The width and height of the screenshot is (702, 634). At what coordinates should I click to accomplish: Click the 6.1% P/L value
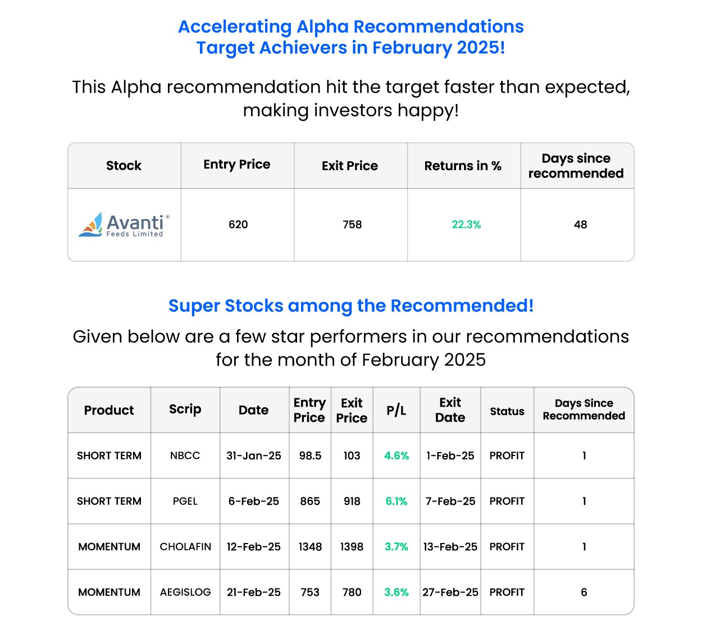pos(396,501)
